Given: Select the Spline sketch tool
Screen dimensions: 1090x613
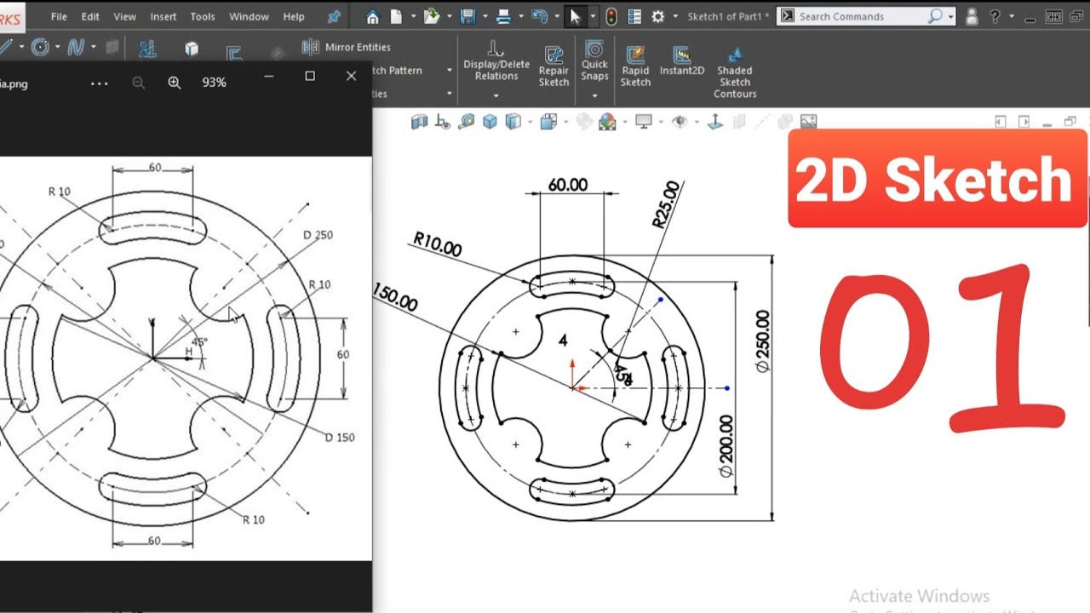Looking at the screenshot, I should (76, 48).
